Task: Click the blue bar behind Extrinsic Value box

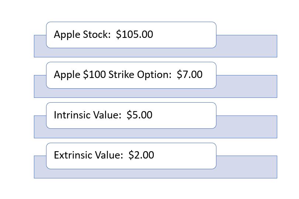Action: pyautogui.click(x=246, y=167)
